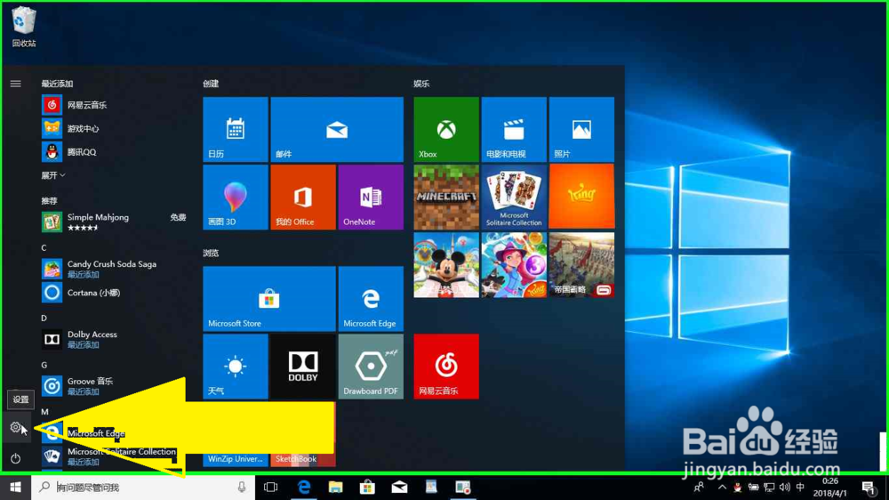Expand the recently added list (展开)
Viewport: 889px width, 500px height.
pyautogui.click(x=52, y=175)
